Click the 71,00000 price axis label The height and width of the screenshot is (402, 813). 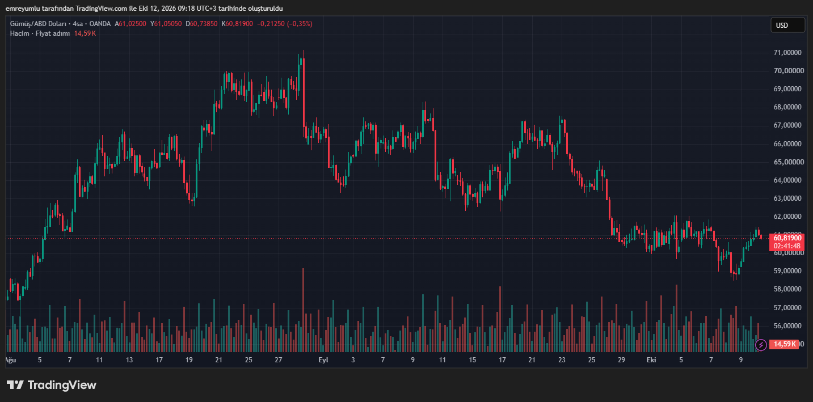tap(787, 53)
